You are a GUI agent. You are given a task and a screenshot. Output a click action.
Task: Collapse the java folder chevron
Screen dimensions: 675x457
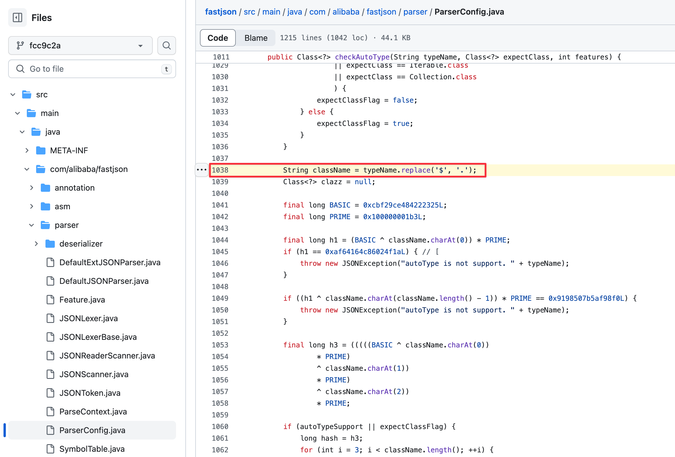tap(22, 132)
